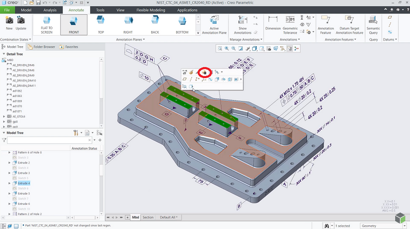
Task: Click the red-circled icon in the mini toolbar
Action: pos(205,73)
